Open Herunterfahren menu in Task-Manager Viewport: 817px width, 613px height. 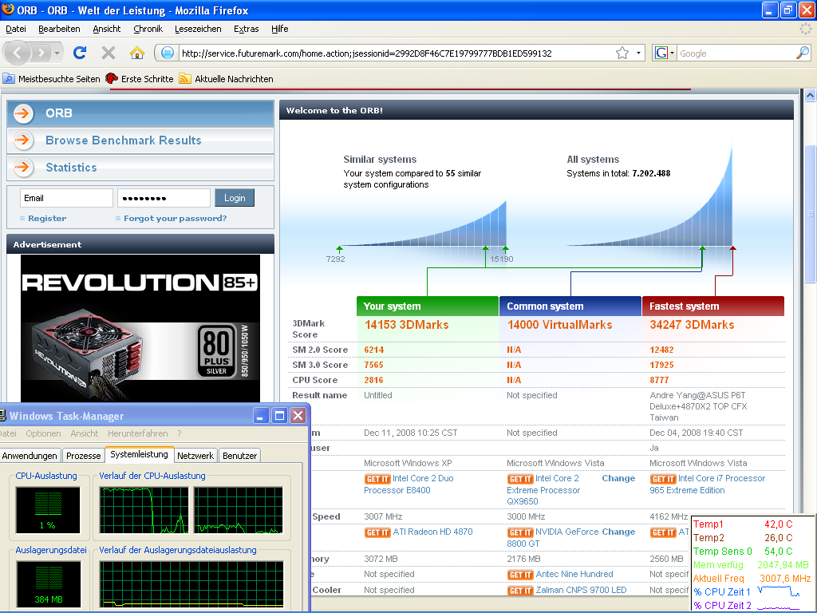(x=137, y=433)
